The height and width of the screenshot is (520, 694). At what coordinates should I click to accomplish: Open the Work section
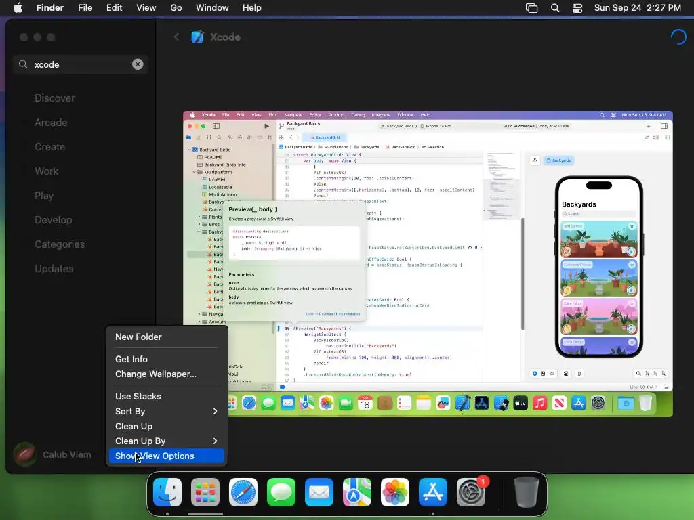pos(47,171)
